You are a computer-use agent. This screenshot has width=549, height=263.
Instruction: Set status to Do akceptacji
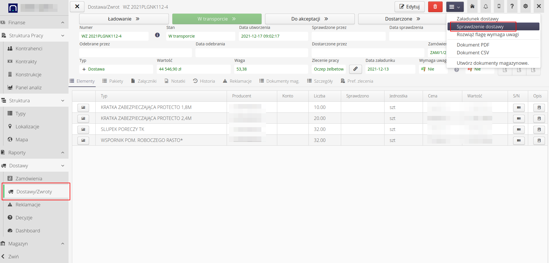click(x=310, y=19)
